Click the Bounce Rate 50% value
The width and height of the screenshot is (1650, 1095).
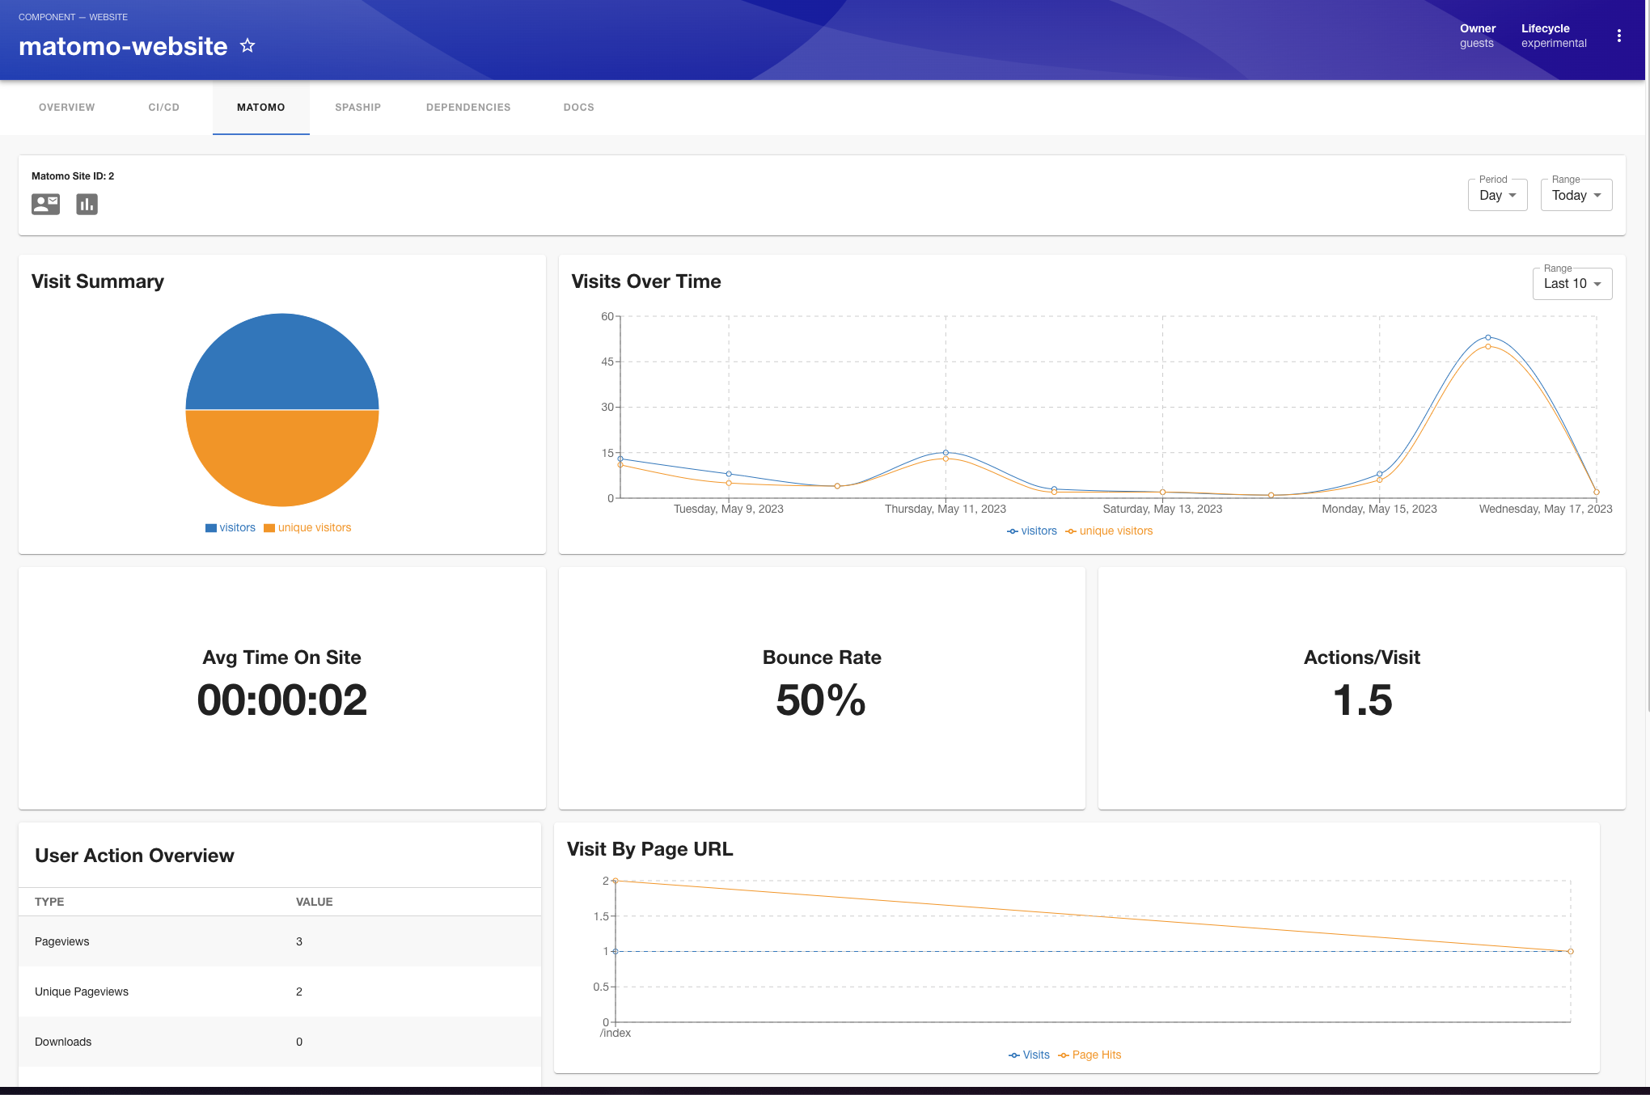[x=821, y=700]
